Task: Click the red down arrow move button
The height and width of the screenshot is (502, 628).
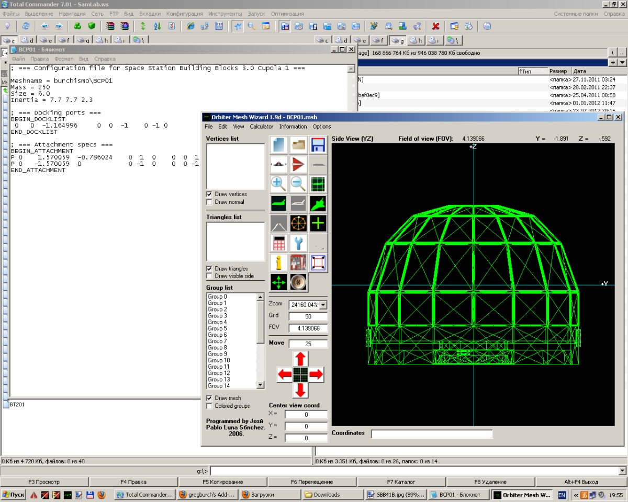Action: 300,390
